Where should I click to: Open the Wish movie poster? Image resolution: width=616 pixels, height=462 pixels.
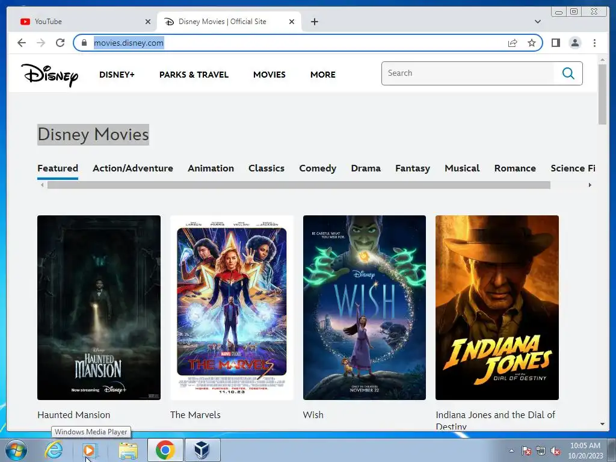[x=365, y=307]
